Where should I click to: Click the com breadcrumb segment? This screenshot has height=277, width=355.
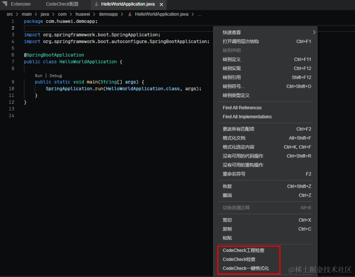(62, 14)
